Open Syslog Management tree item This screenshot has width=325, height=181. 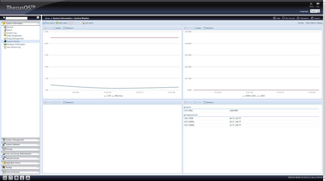[15, 38]
